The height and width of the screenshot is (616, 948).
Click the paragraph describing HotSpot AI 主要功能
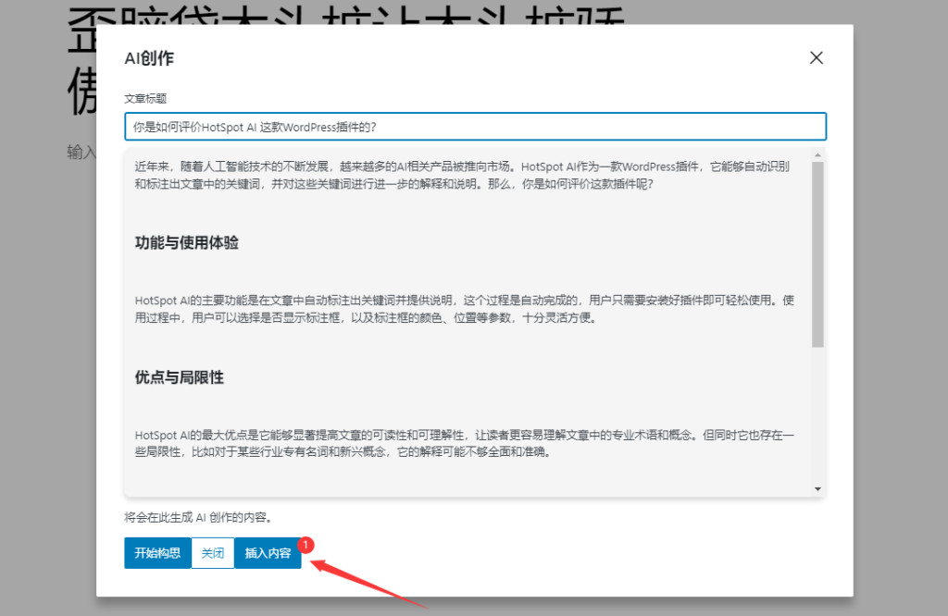[x=463, y=309]
